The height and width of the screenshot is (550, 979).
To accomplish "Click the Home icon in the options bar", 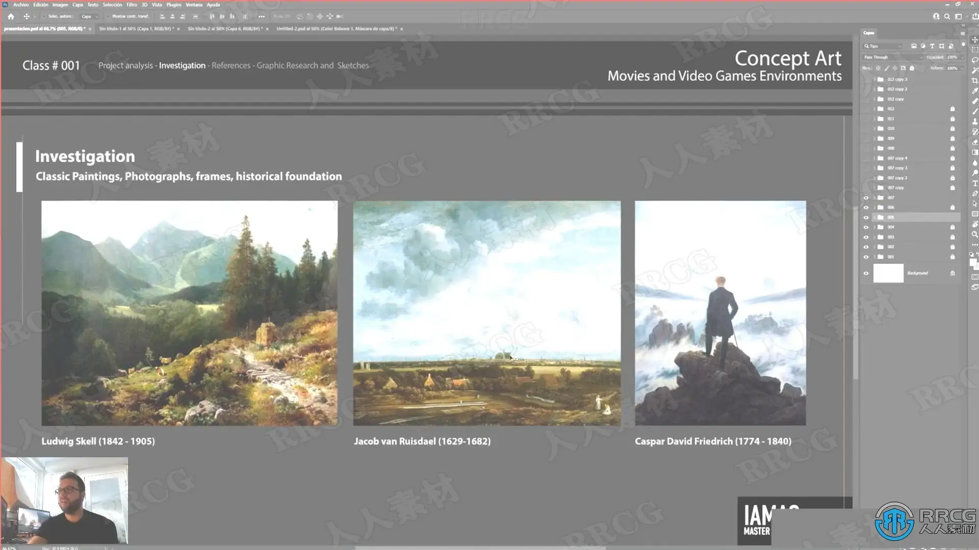I will [11, 16].
